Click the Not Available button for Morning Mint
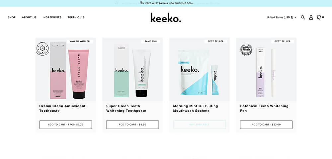The height and width of the screenshot is (159, 332). pos(200,125)
